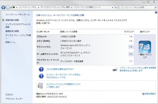Click the shield icon beside 評価を再実行
Viewport: 158px width, 104px height.
tap(143, 94)
